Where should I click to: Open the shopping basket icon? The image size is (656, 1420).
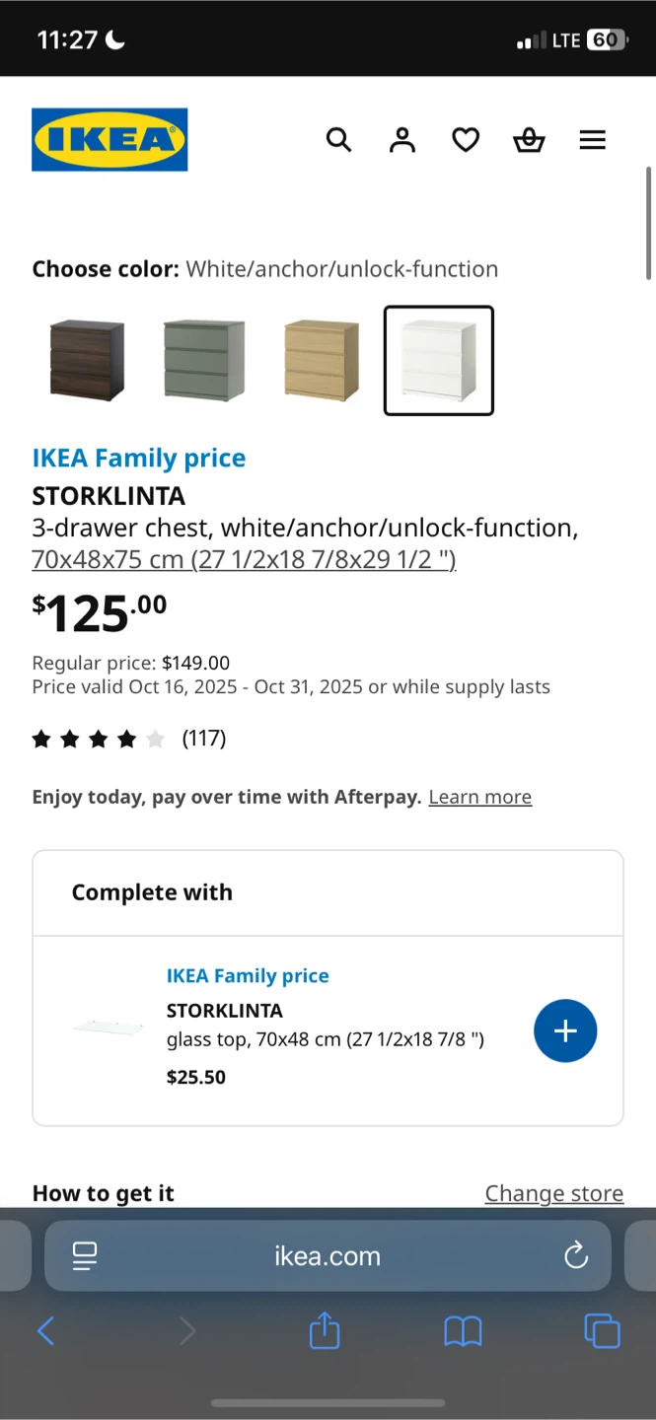coord(529,140)
